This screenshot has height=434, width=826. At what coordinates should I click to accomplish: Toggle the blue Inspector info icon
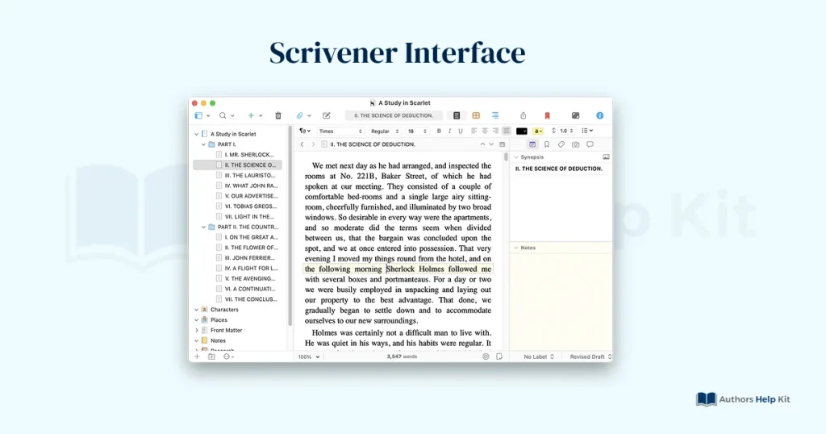point(599,115)
